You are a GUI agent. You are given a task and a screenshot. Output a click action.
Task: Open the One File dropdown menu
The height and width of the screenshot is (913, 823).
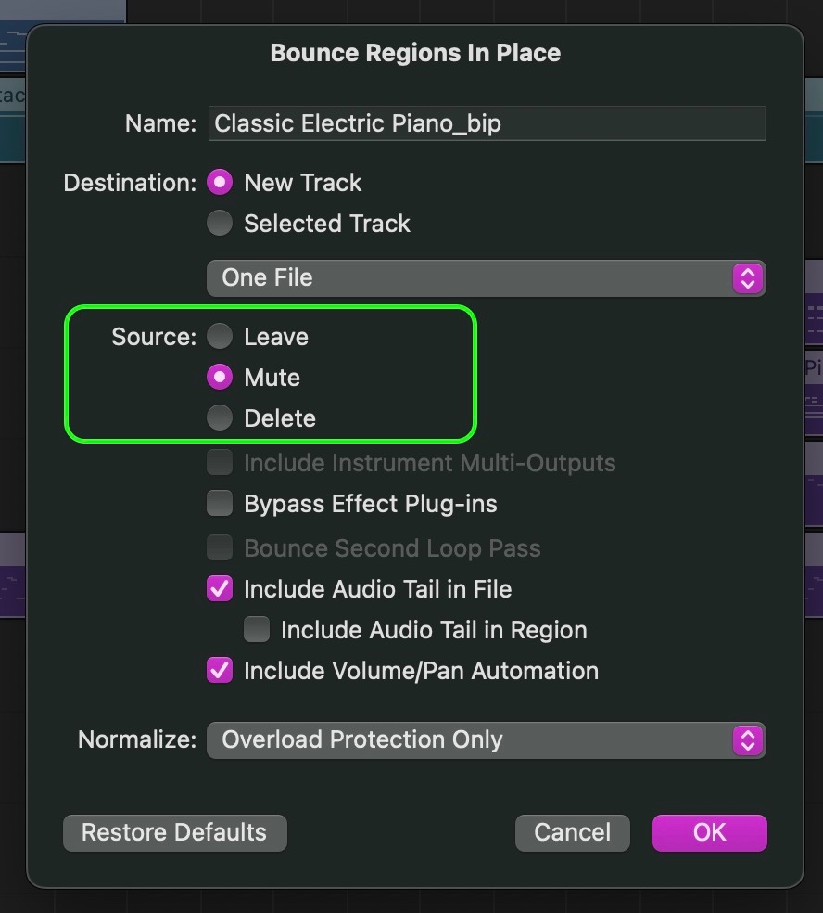[486, 277]
